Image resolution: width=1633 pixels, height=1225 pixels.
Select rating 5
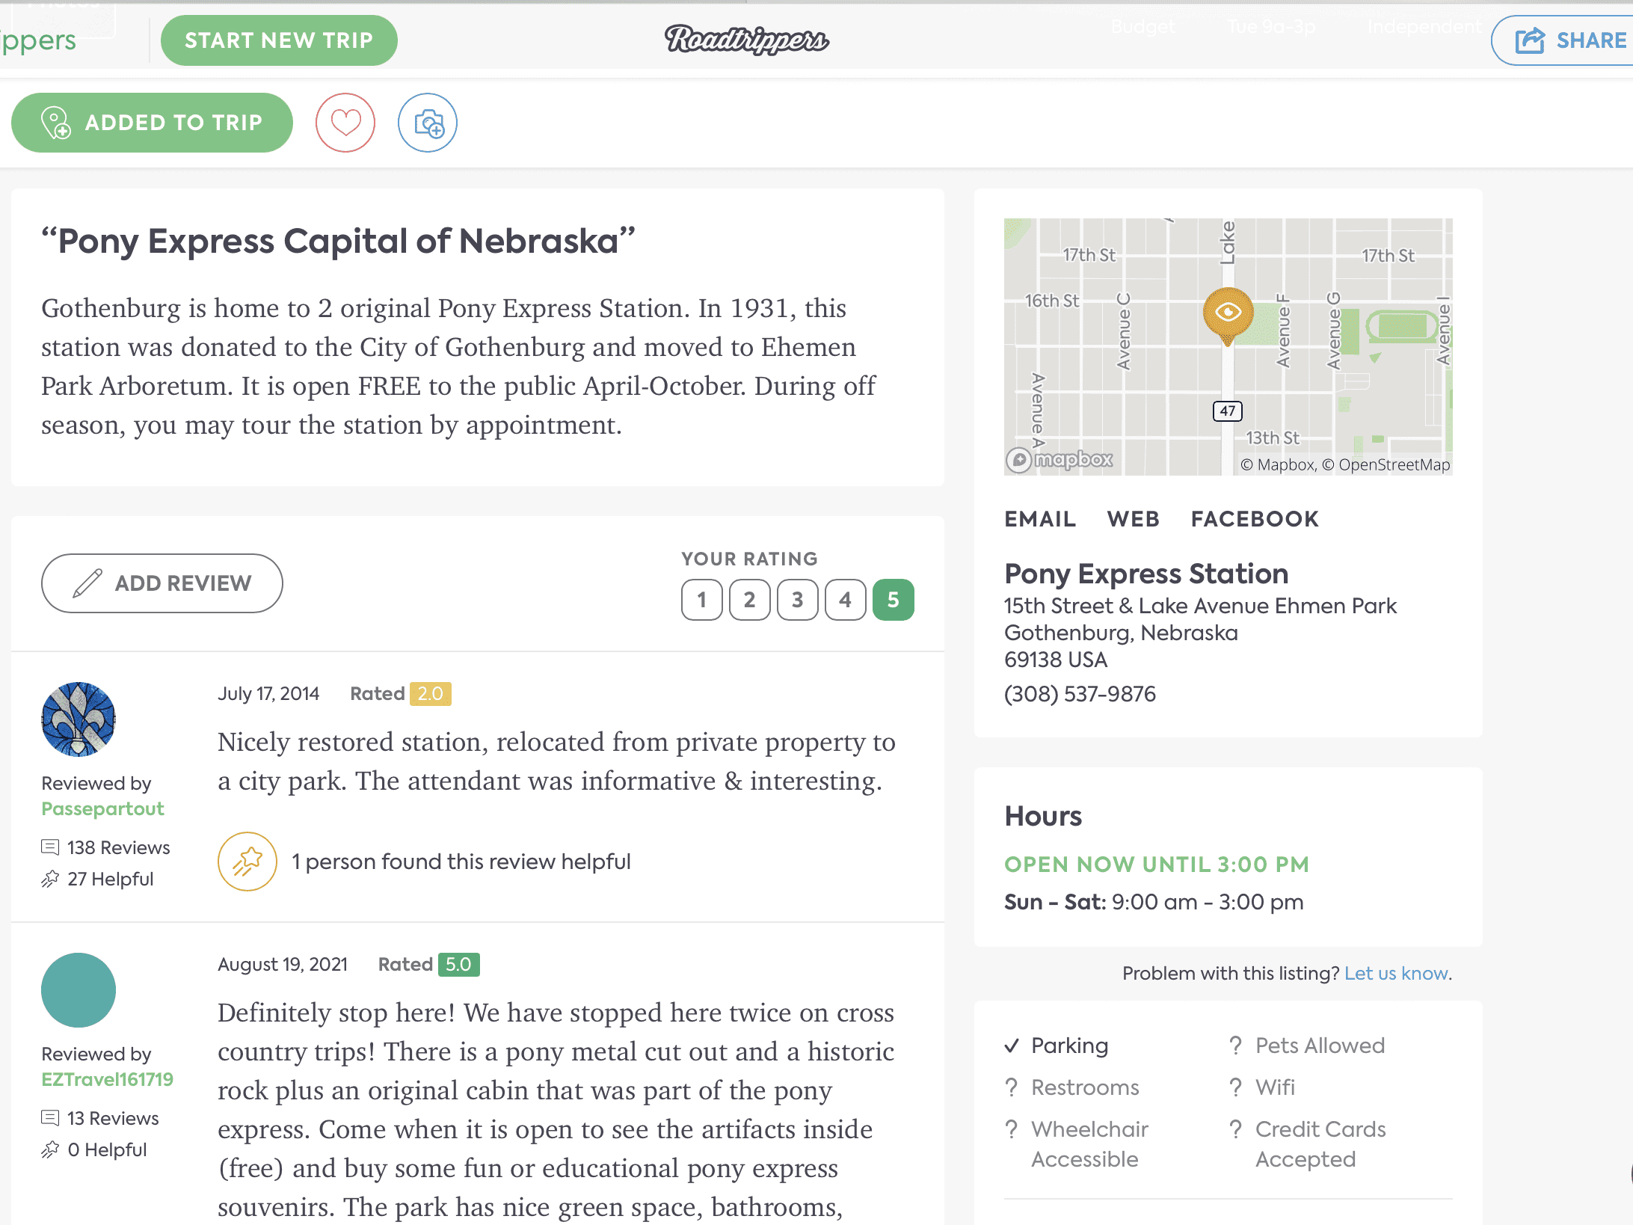coord(893,600)
